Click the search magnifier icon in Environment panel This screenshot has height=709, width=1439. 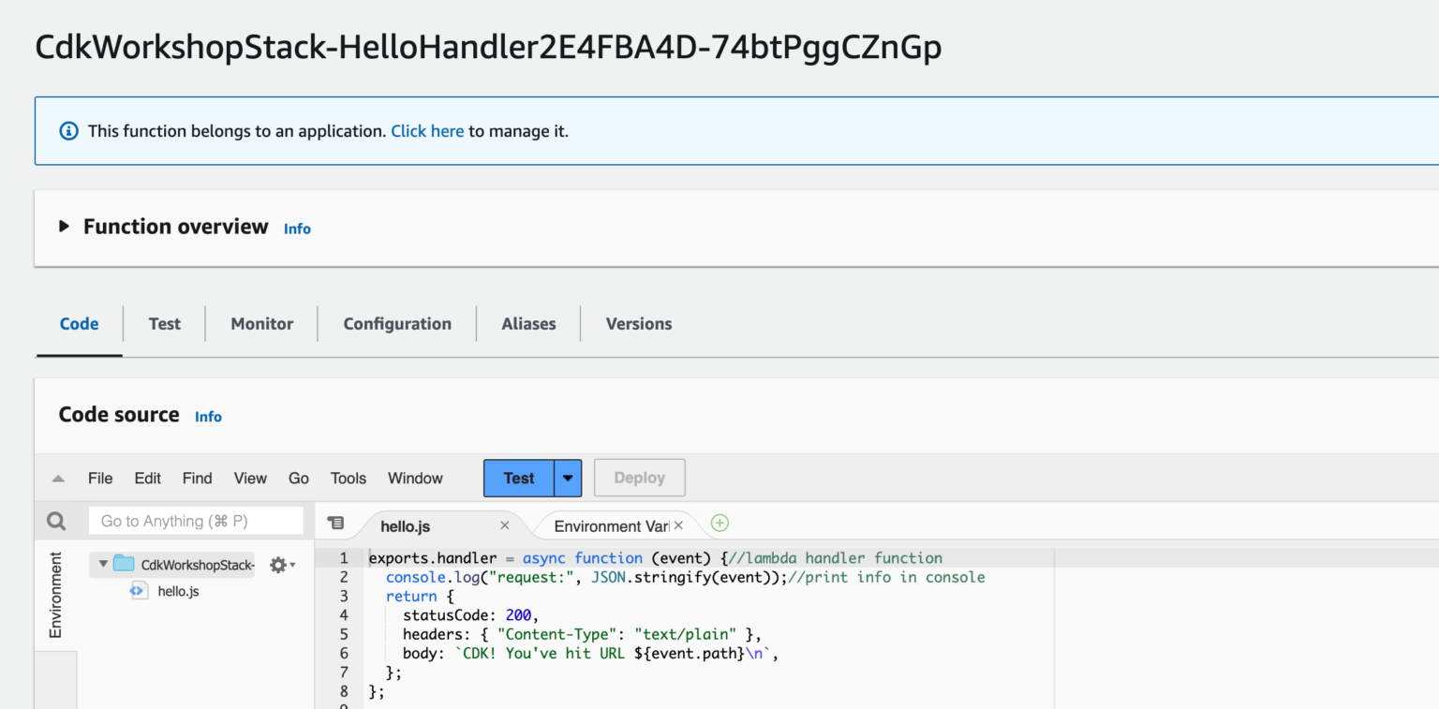click(x=55, y=520)
